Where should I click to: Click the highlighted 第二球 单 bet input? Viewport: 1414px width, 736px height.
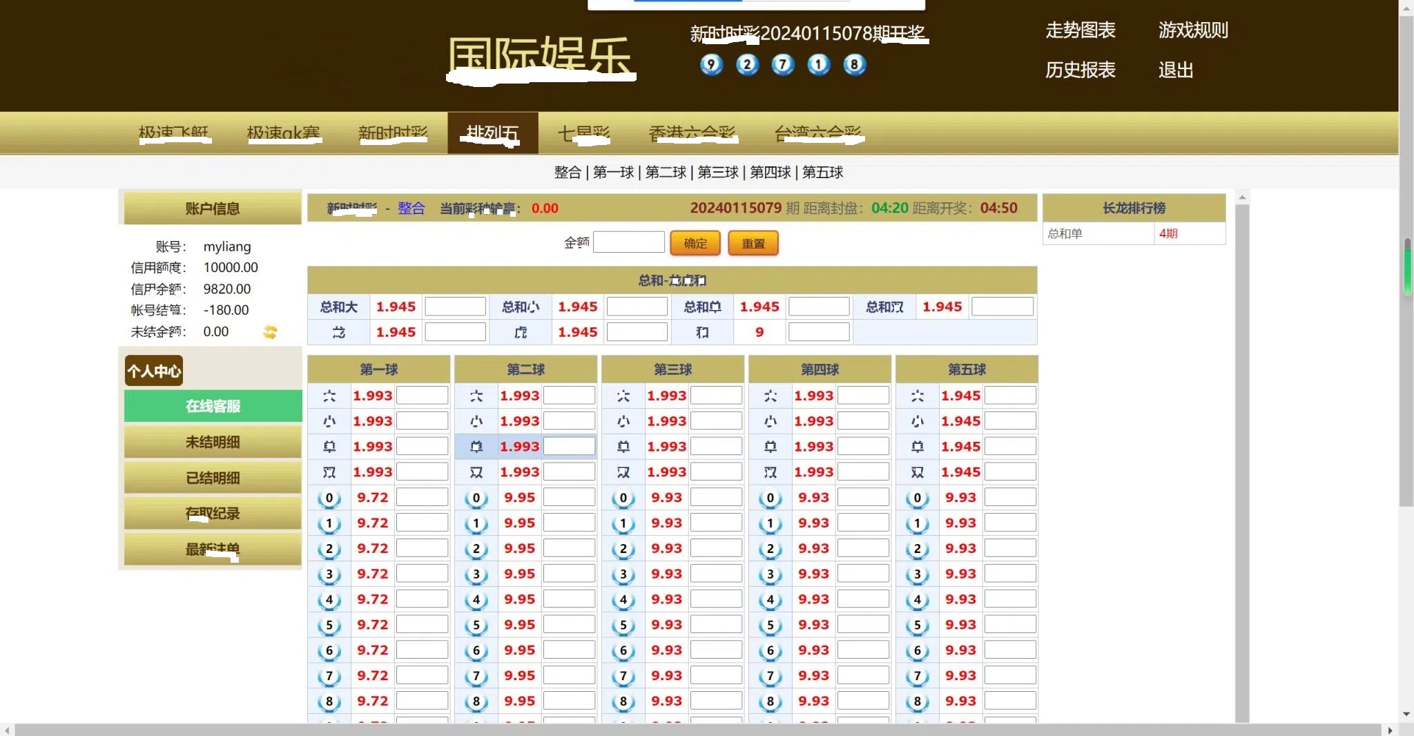[x=569, y=447]
